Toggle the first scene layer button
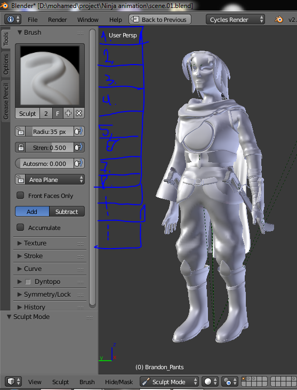The width and height of the screenshot is (297, 390). coord(244,379)
